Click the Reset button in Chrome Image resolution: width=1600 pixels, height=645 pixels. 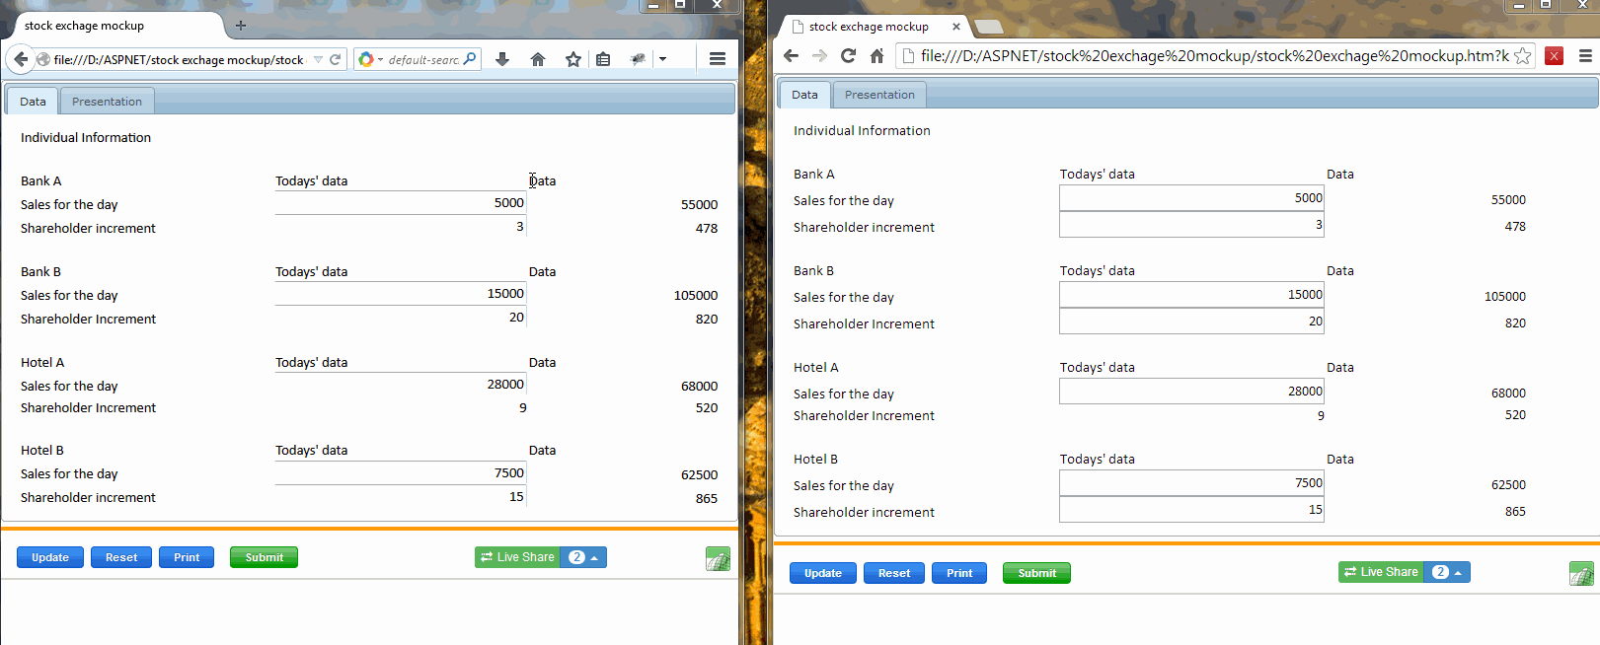coord(894,573)
